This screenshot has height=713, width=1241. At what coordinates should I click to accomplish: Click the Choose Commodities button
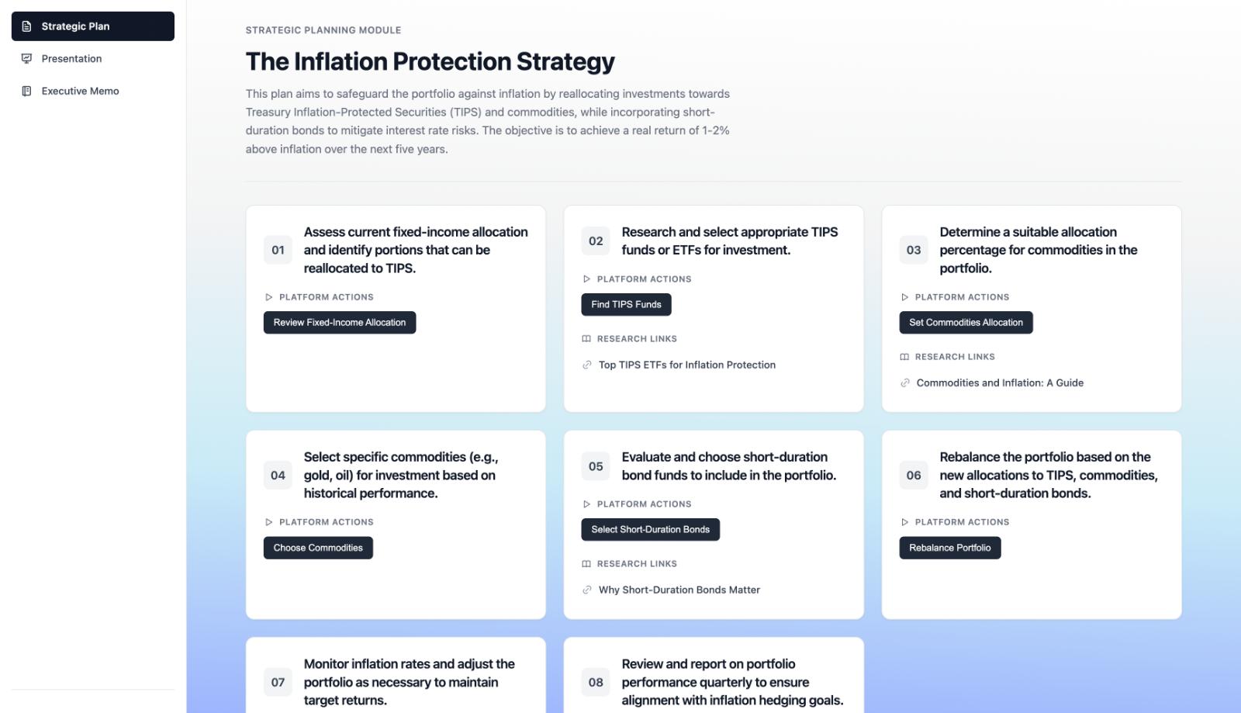coord(318,548)
